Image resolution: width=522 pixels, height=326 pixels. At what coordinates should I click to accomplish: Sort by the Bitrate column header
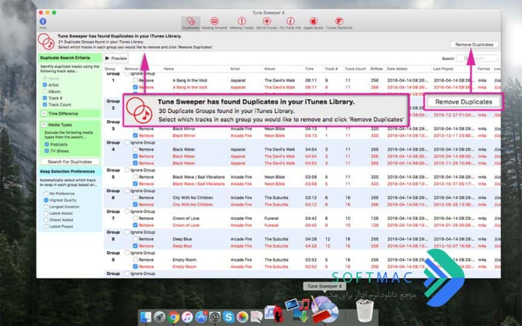tap(376, 69)
